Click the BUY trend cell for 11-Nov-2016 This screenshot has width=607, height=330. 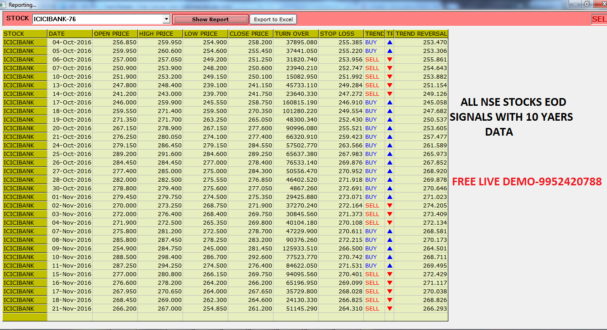(x=374, y=266)
